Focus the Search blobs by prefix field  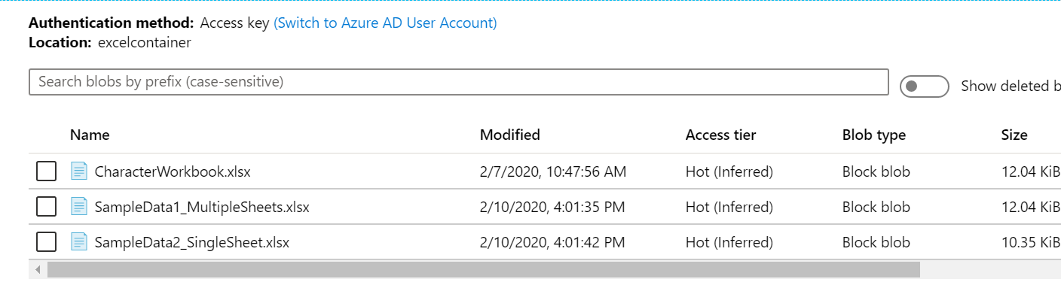click(x=459, y=82)
